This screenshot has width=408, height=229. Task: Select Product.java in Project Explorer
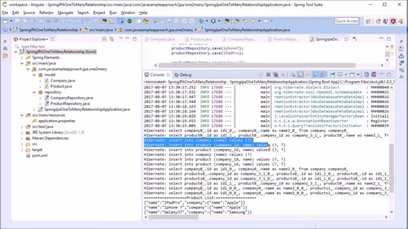coord(61,87)
